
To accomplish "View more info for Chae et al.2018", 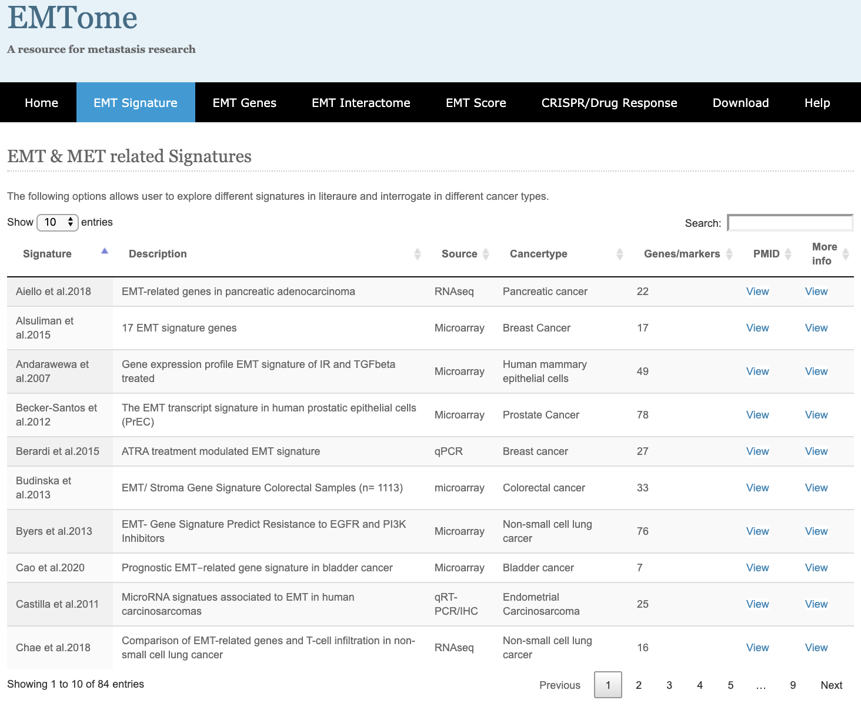I will pyautogui.click(x=816, y=648).
